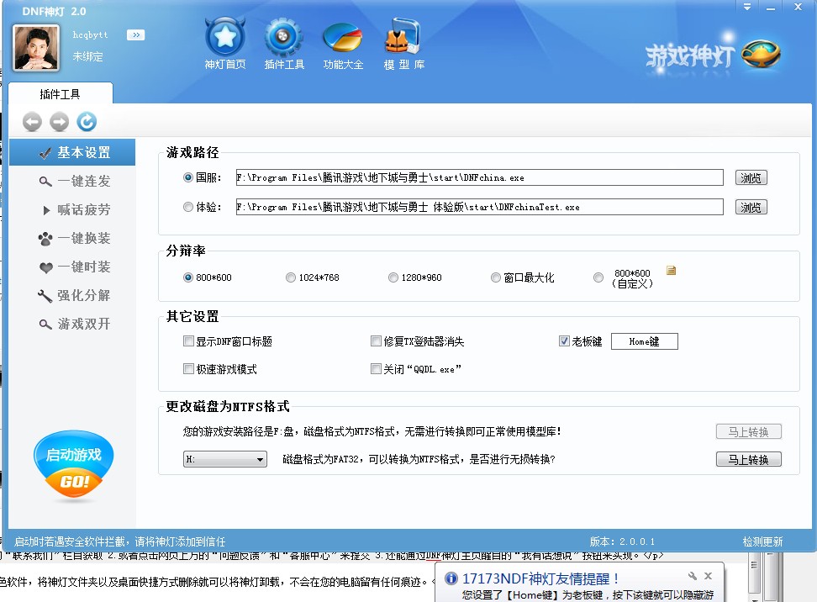Open the title bar dropdown menu arrow

pos(747,8)
